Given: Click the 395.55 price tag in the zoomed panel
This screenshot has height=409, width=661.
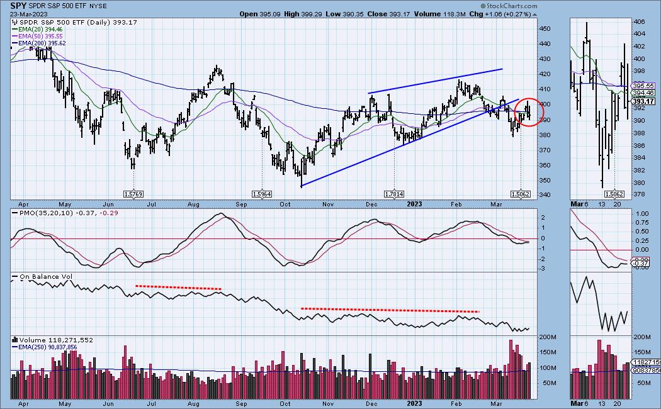Looking at the screenshot, I should pos(644,86).
